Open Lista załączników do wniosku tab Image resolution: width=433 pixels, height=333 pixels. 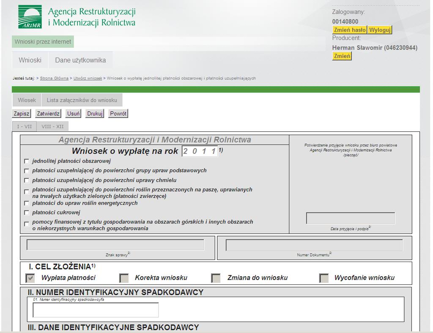(x=82, y=100)
